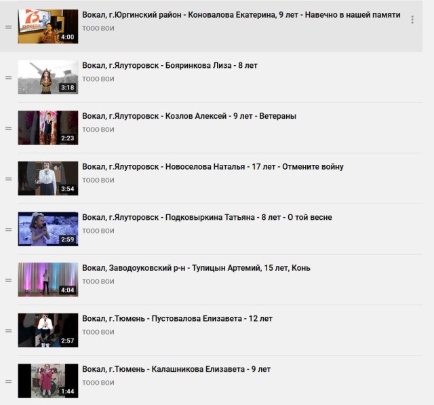Open thumbnail of the 4:04 video
This screenshot has width=434, height=405.
coord(48,279)
